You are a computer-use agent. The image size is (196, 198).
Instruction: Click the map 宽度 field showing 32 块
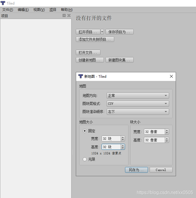click(111, 139)
